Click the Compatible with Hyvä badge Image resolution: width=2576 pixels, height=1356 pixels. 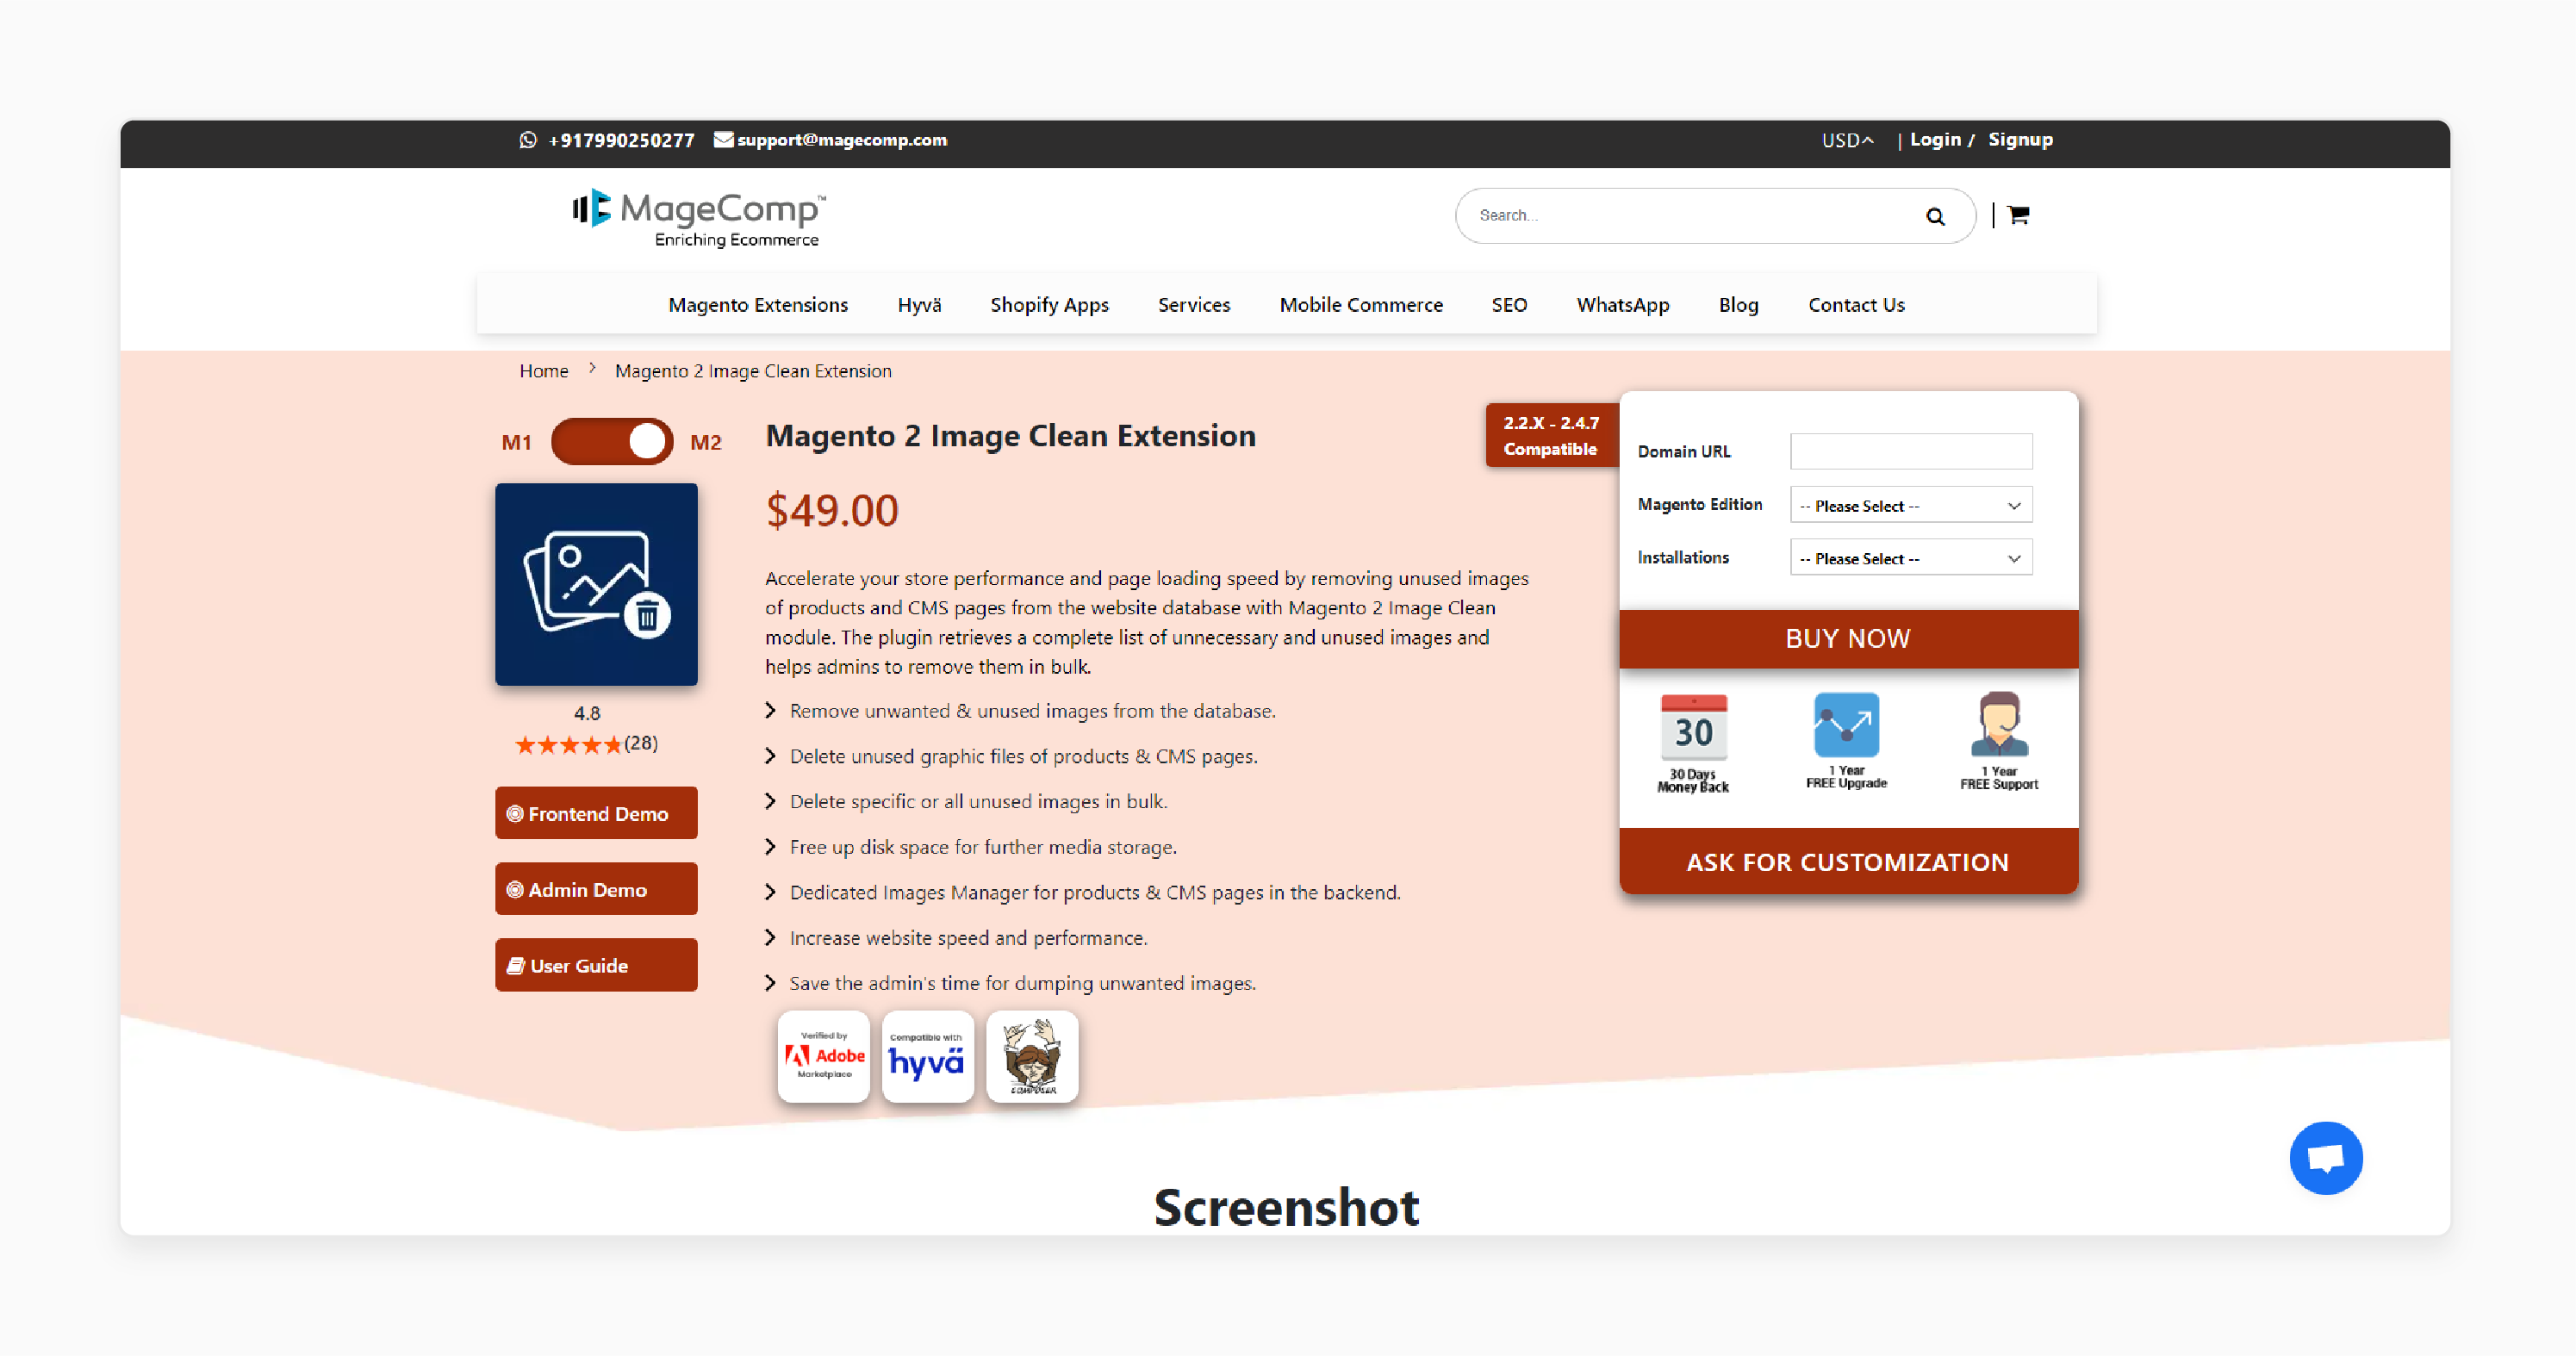tap(927, 1056)
